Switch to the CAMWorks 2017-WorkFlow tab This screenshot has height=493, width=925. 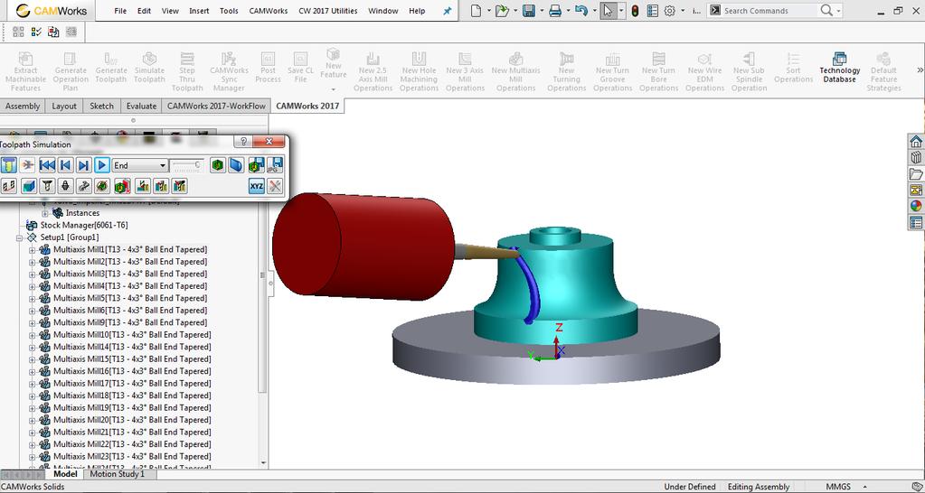tap(216, 106)
